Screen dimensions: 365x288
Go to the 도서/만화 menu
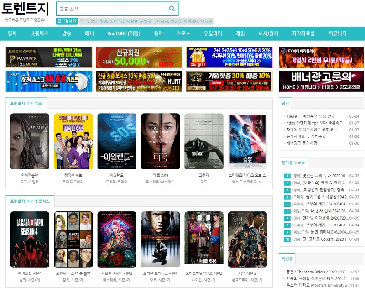(268, 33)
